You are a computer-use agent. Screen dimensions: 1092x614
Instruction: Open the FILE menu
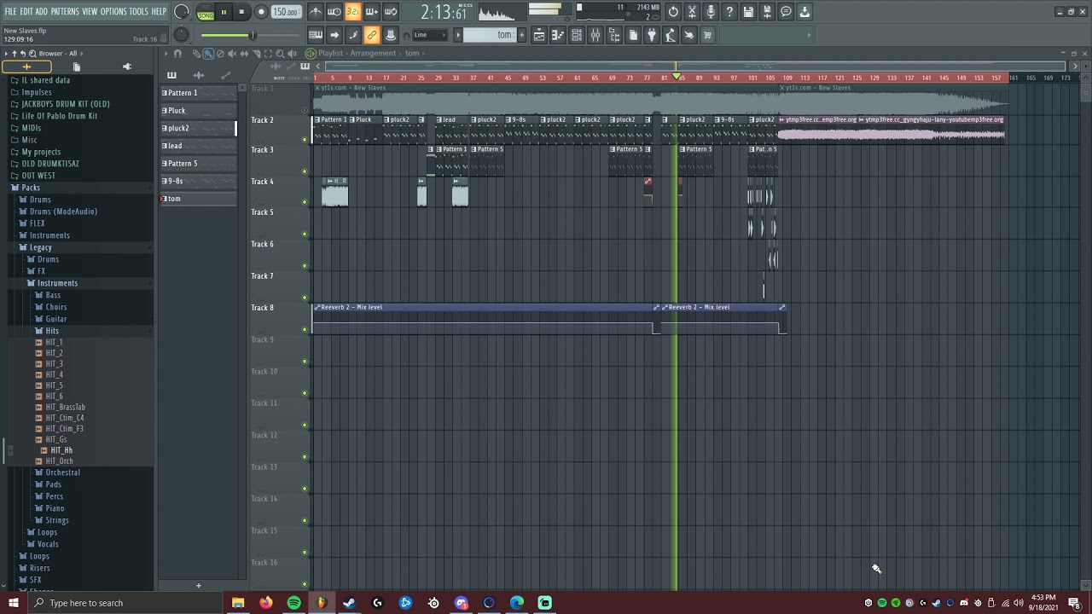click(x=11, y=11)
